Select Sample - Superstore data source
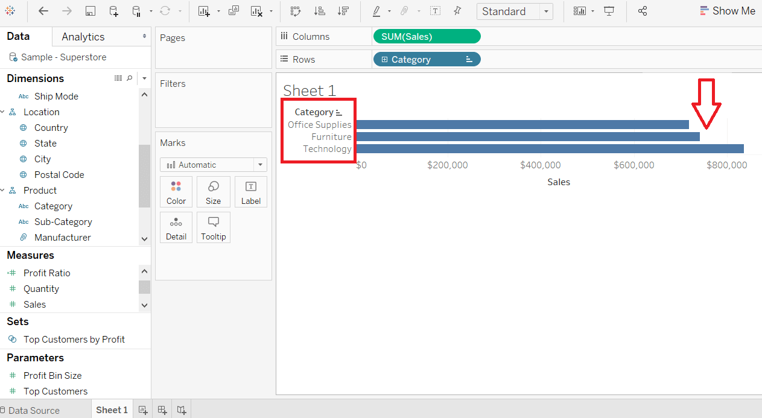The height and width of the screenshot is (418, 762). click(x=63, y=57)
